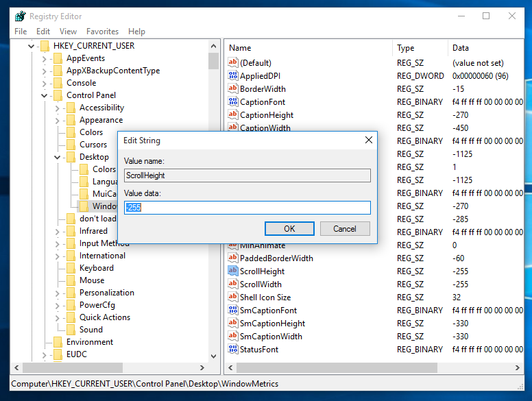Click the Registry Editor app icon in title bar
Viewport: 532px width, 401px height.
click(21, 16)
